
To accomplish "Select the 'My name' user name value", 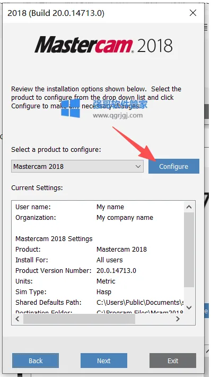I will point(110,207).
